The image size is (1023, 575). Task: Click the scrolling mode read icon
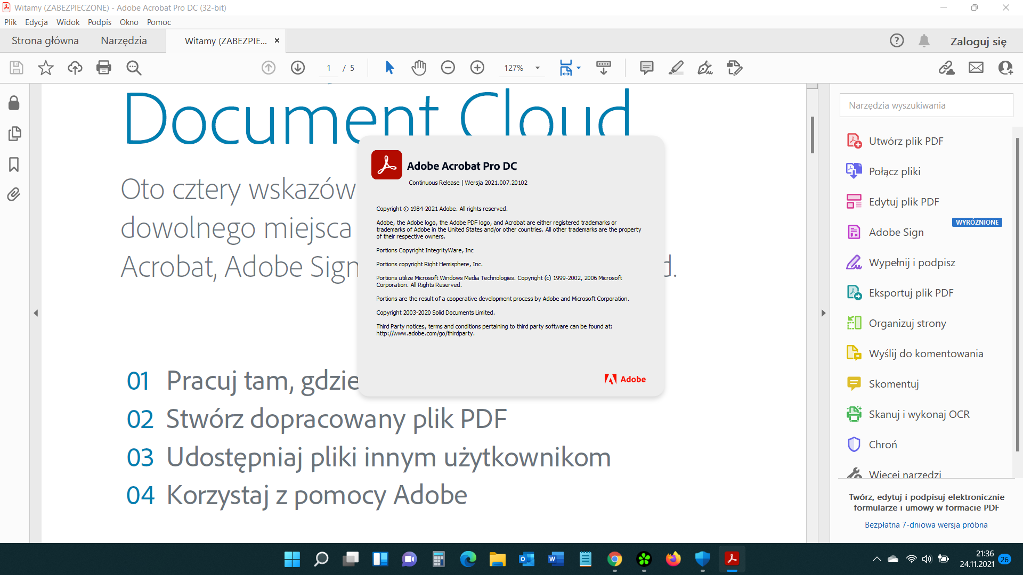[604, 68]
